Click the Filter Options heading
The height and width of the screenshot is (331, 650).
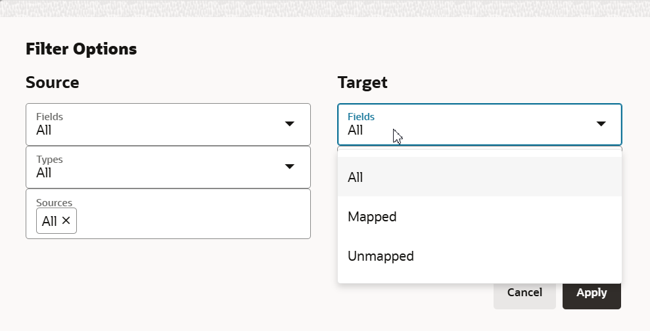[x=81, y=49]
